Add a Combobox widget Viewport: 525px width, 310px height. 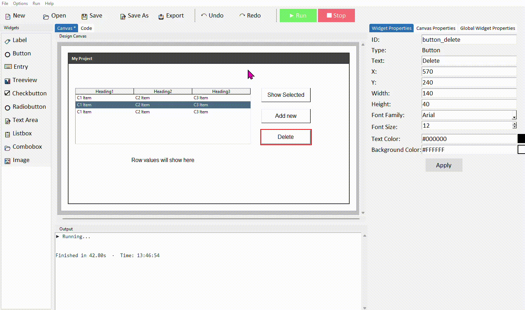coord(26,147)
